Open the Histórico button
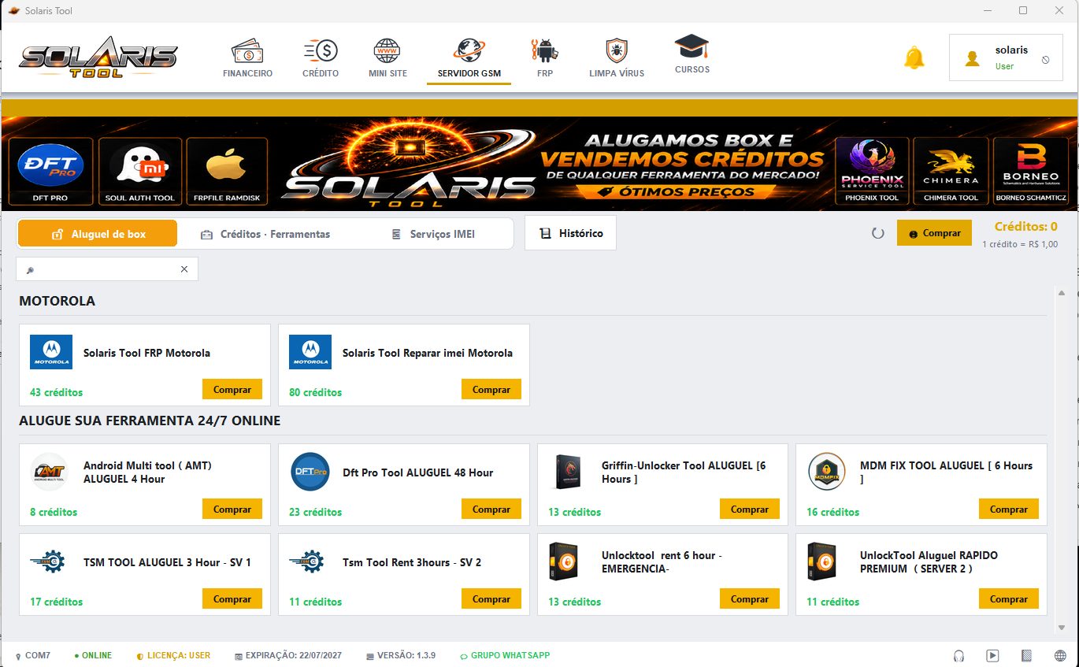The height and width of the screenshot is (667, 1079). (571, 233)
